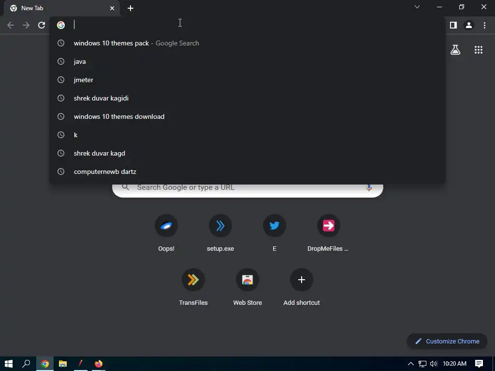The width and height of the screenshot is (495, 371).
Task: Open the taskbar search magnifier
Action: 26,364
